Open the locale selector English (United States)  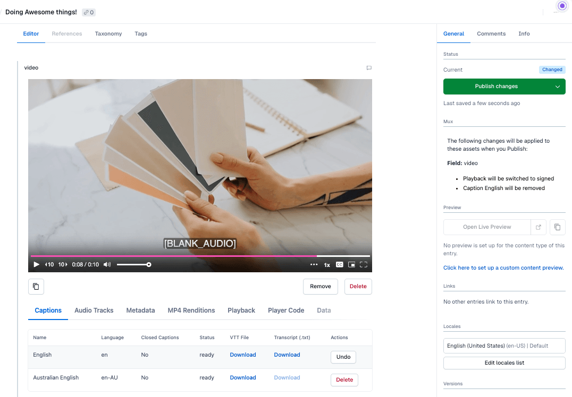coord(504,346)
